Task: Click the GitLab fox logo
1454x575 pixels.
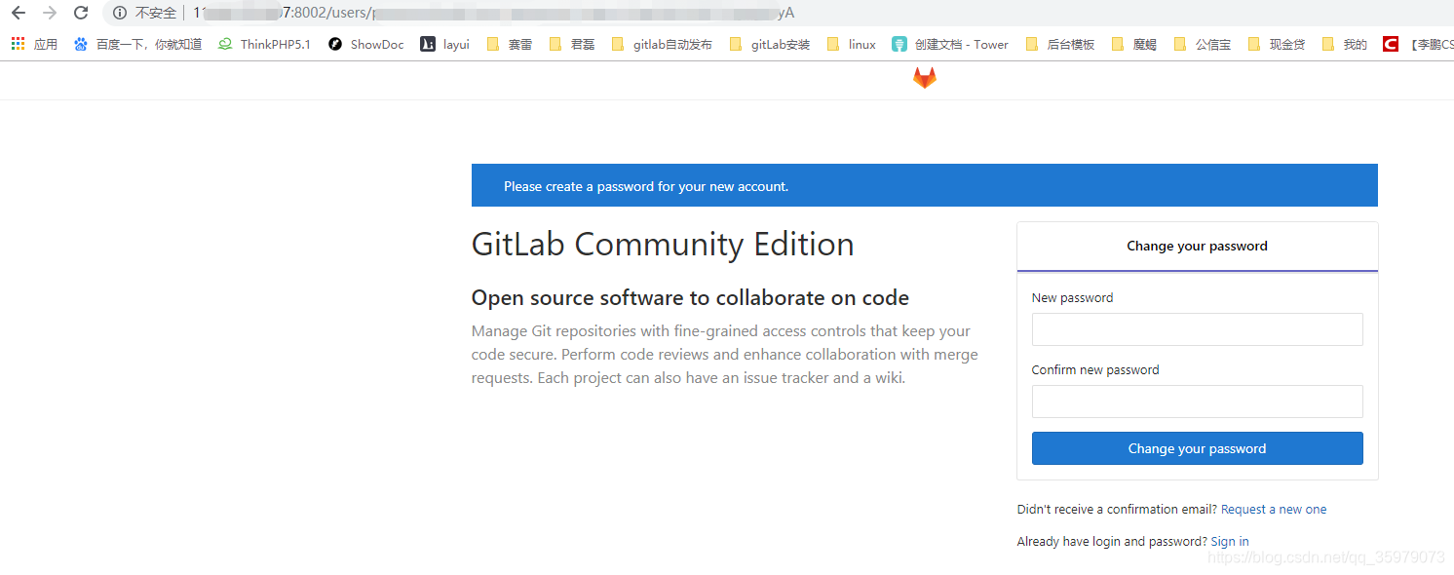Action: pyautogui.click(x=924, y=79)
